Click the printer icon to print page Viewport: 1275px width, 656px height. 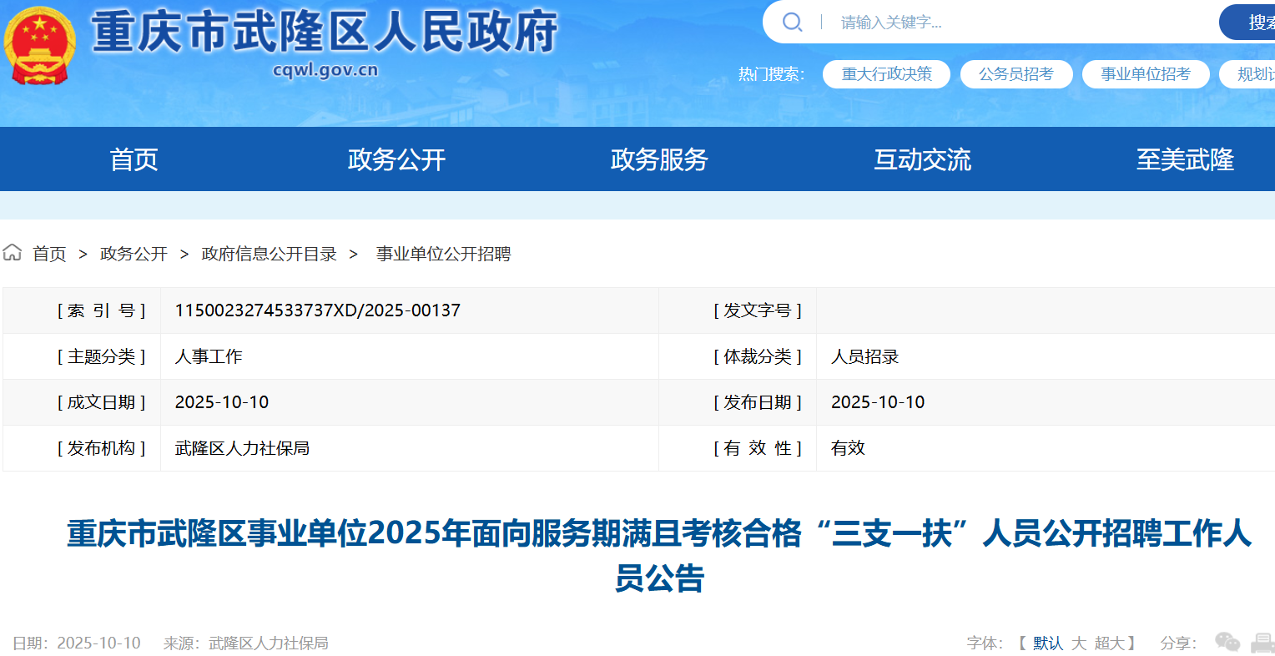[1262, 642]
